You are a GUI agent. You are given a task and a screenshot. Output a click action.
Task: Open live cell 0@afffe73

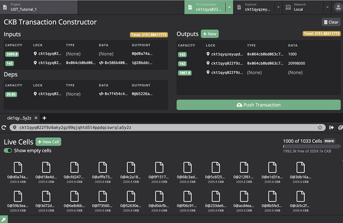click(102, 172)
